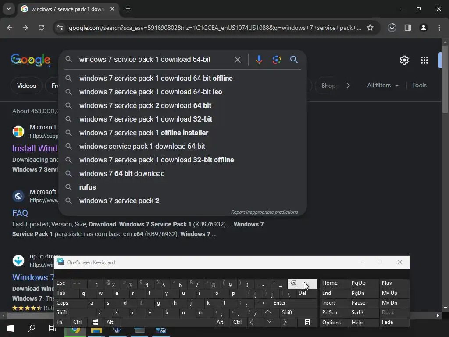Open the FAQ search result link
This screenshot has width=449, height=337.
click(x=20, y=213)
